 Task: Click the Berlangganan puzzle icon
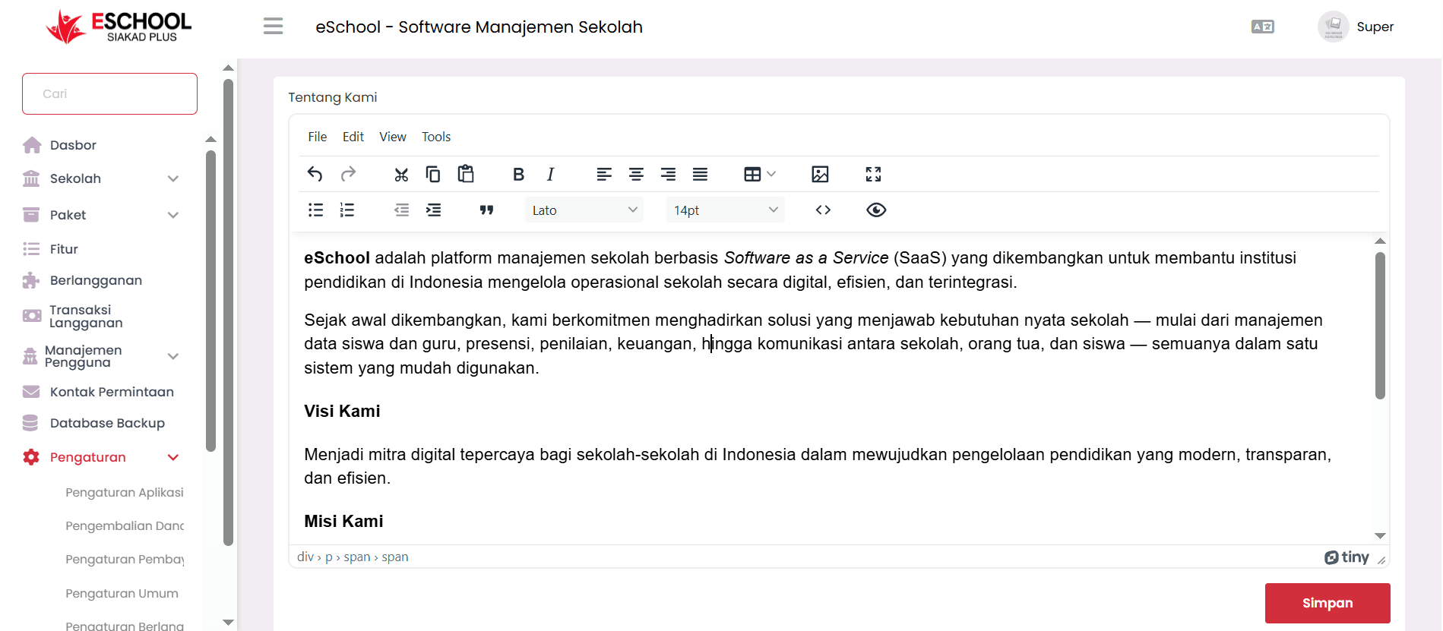(x=31, y=280)
